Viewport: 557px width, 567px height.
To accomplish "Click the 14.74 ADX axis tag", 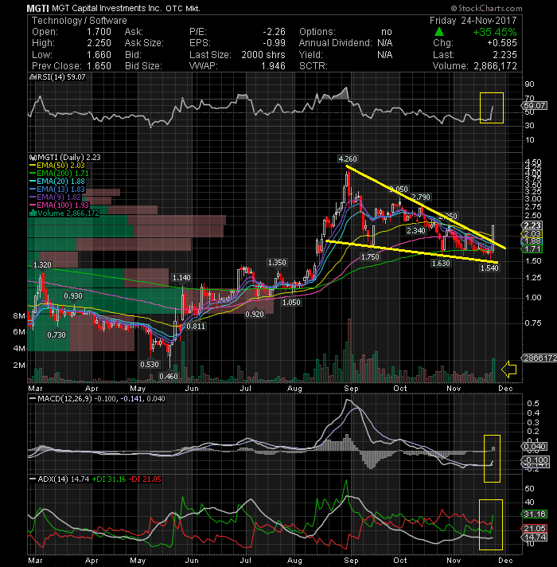I will pyautogui.click(x=535, y=538).
